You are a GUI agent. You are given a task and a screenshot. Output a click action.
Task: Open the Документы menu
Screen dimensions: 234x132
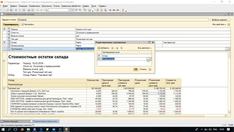46,6
